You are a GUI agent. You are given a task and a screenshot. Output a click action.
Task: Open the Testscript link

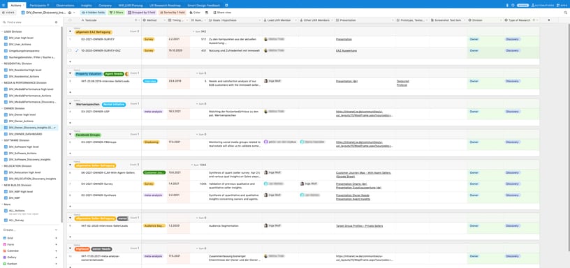[x=403, y=81]
